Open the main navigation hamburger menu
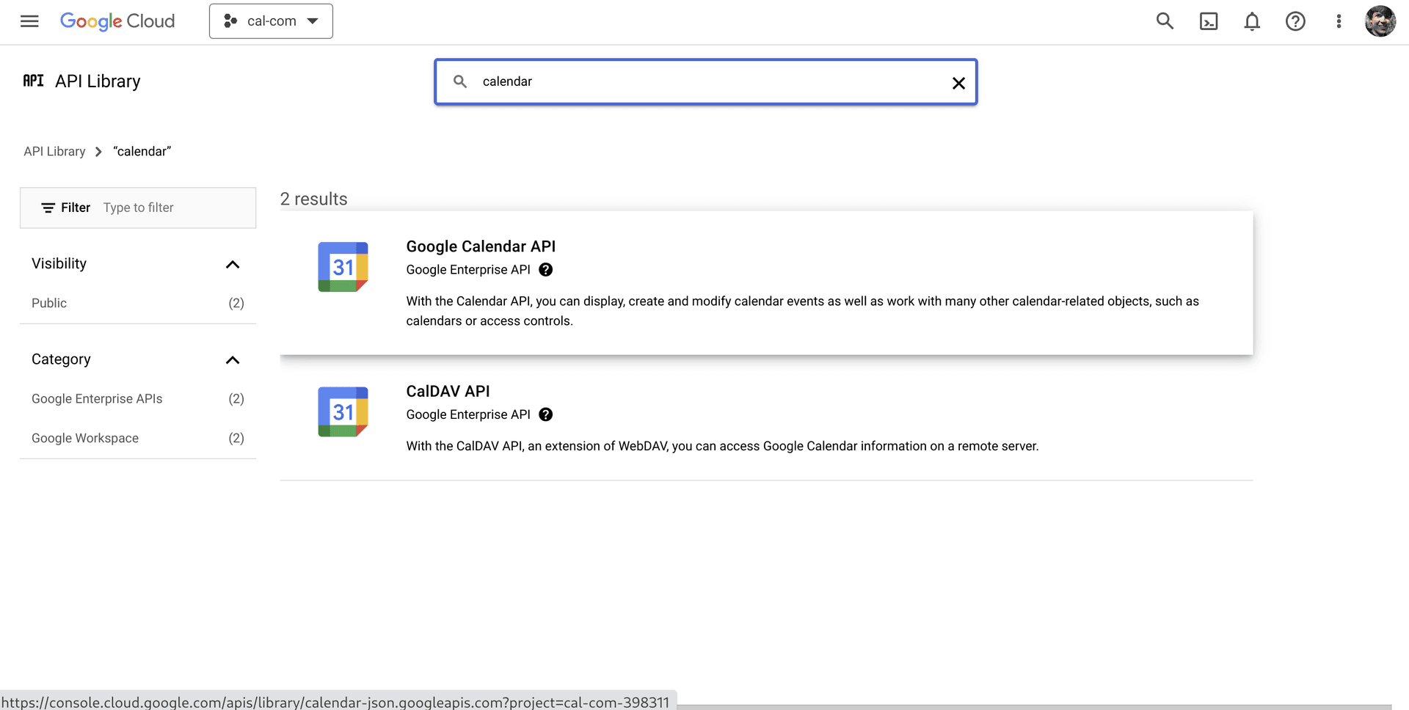 (29, 21)
